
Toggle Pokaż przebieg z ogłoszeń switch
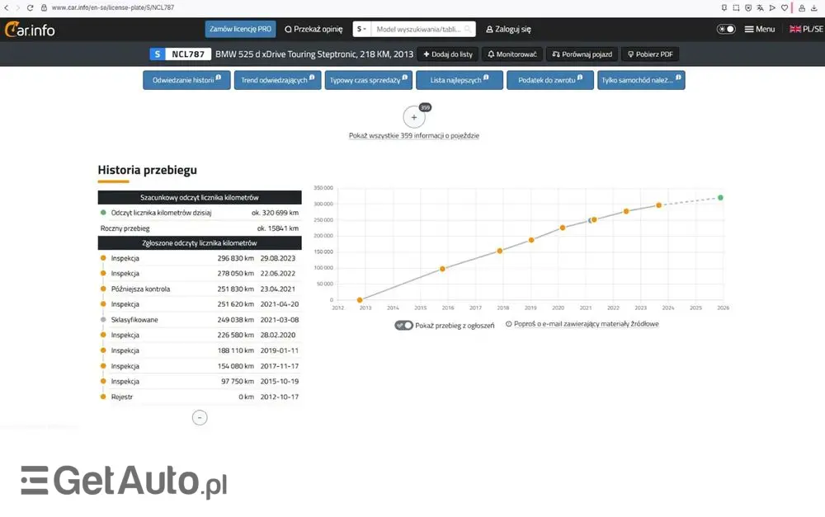(x=403, y=325)
